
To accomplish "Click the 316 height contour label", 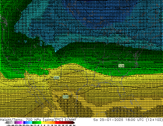I will pyautogui.click(x=66, y=97).
